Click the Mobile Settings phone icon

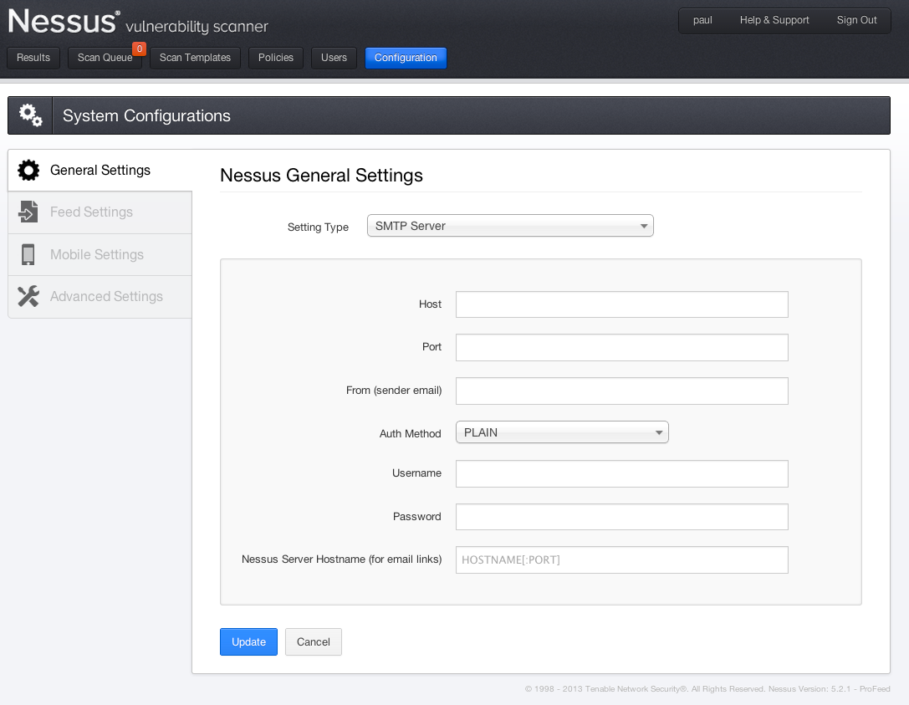pyautogui.click(x=28, y=254)
